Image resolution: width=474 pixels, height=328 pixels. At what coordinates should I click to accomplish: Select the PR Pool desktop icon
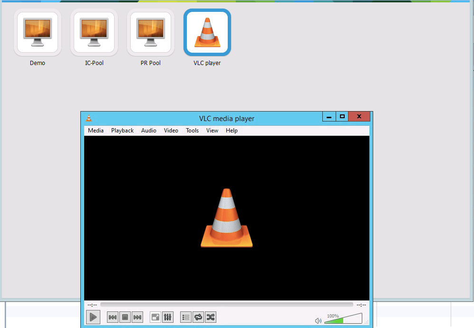[x=151, y=33]
